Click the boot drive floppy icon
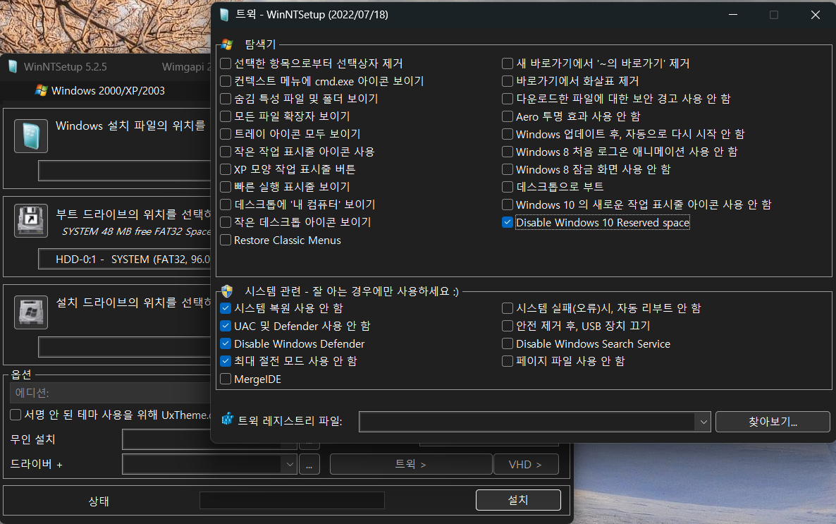Image resolution: width=836 pixels, height=524 pixels. pyautogui.click(x=31, y=220)
